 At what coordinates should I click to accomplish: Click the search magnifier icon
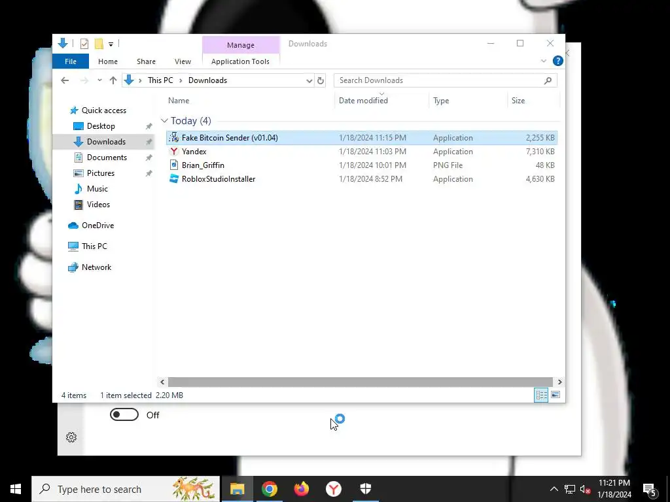tap(548, 80)
